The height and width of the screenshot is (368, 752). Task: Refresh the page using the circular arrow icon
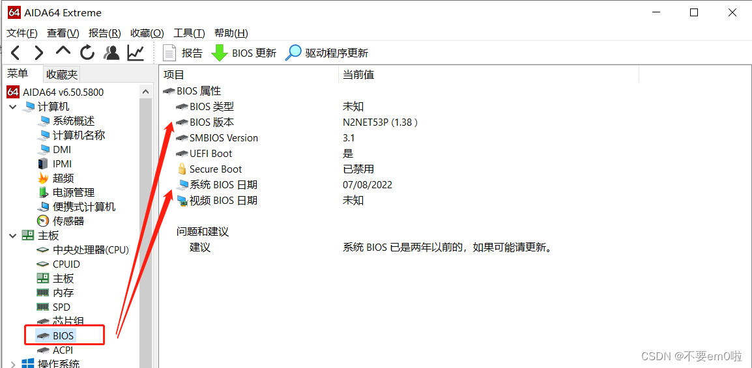pos(87,52)
